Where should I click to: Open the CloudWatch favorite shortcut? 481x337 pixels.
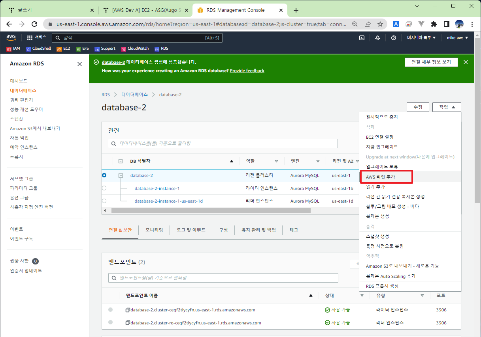click(x=135, y=48)
